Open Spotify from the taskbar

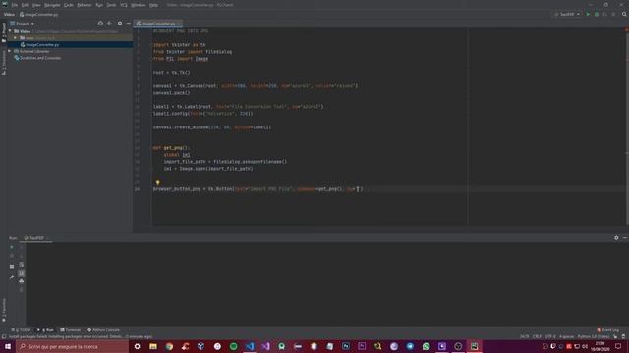pos(234,346)
